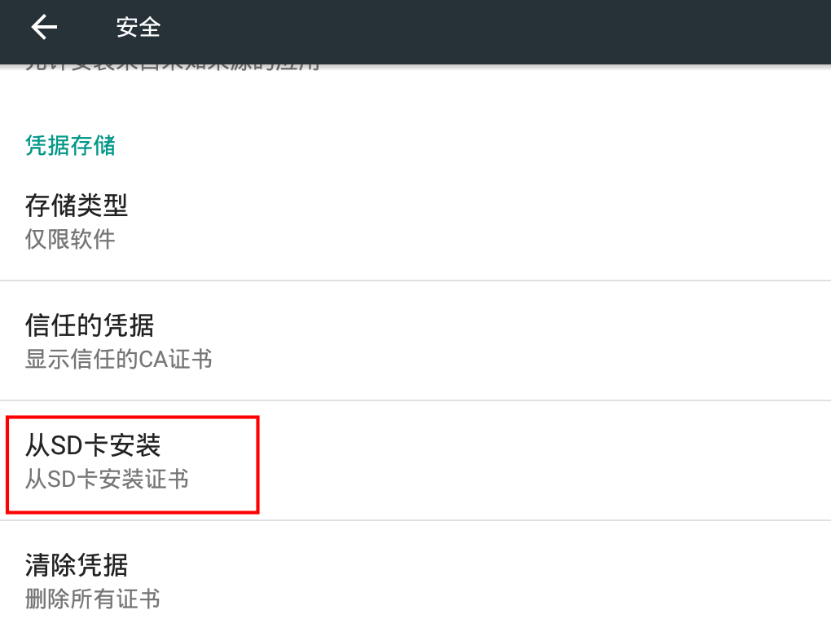Click the 凭据存储 section header
This screenshot has width=831, height=641.
coord(70,145)
